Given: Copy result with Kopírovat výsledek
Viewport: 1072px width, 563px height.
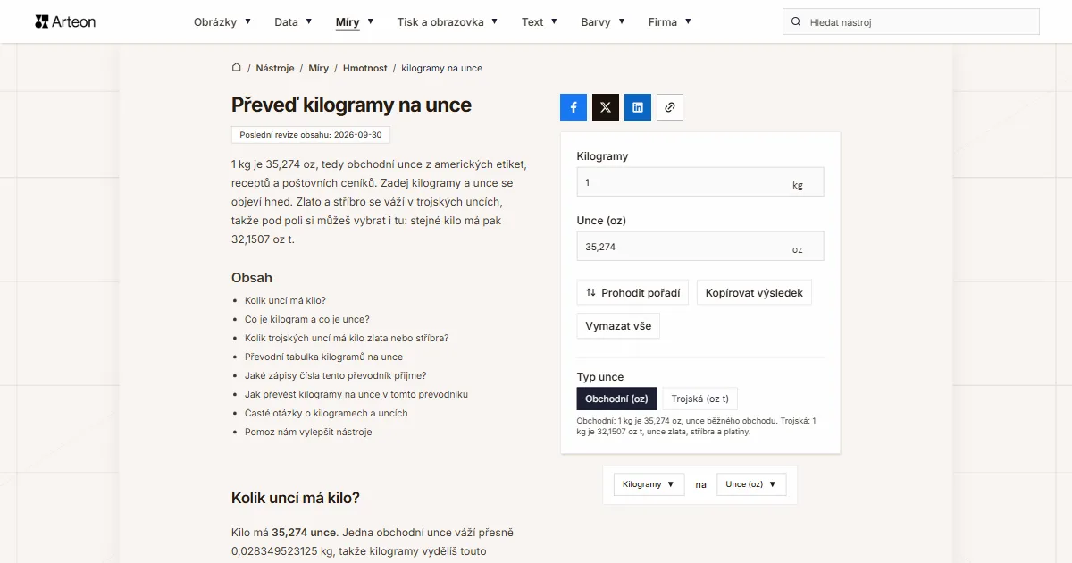Looking at the screenshot, I should (754, 292).
